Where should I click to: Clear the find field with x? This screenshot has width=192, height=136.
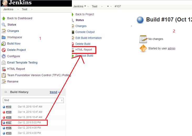click(x=62, y=100)
